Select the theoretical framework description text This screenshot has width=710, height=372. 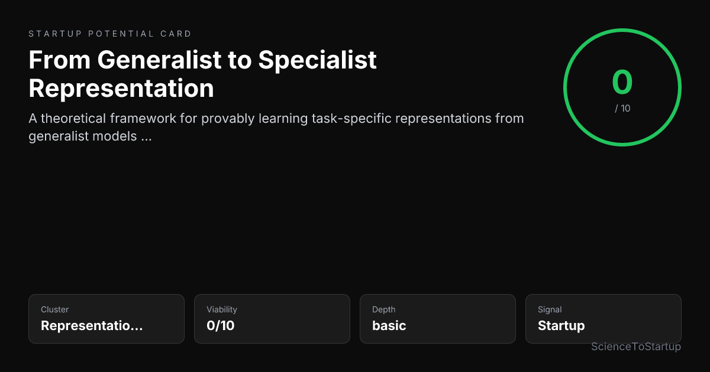click(276, 127)
